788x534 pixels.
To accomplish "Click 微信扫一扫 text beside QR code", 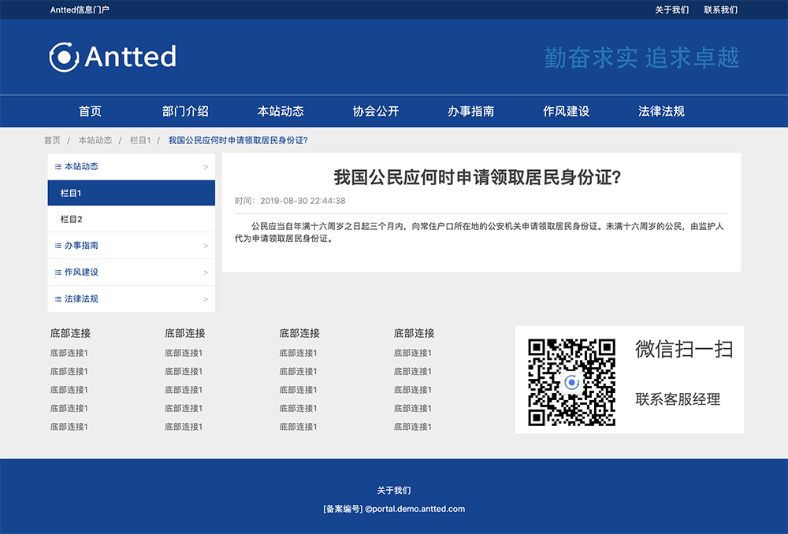I will (684, 349).
